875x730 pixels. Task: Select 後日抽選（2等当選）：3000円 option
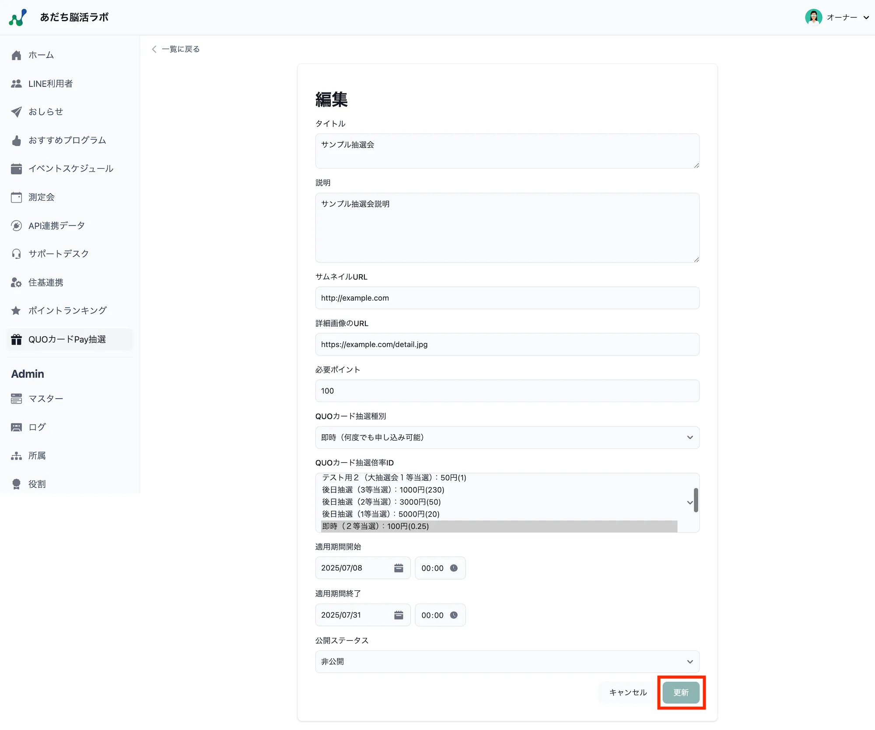pos(381,502)
